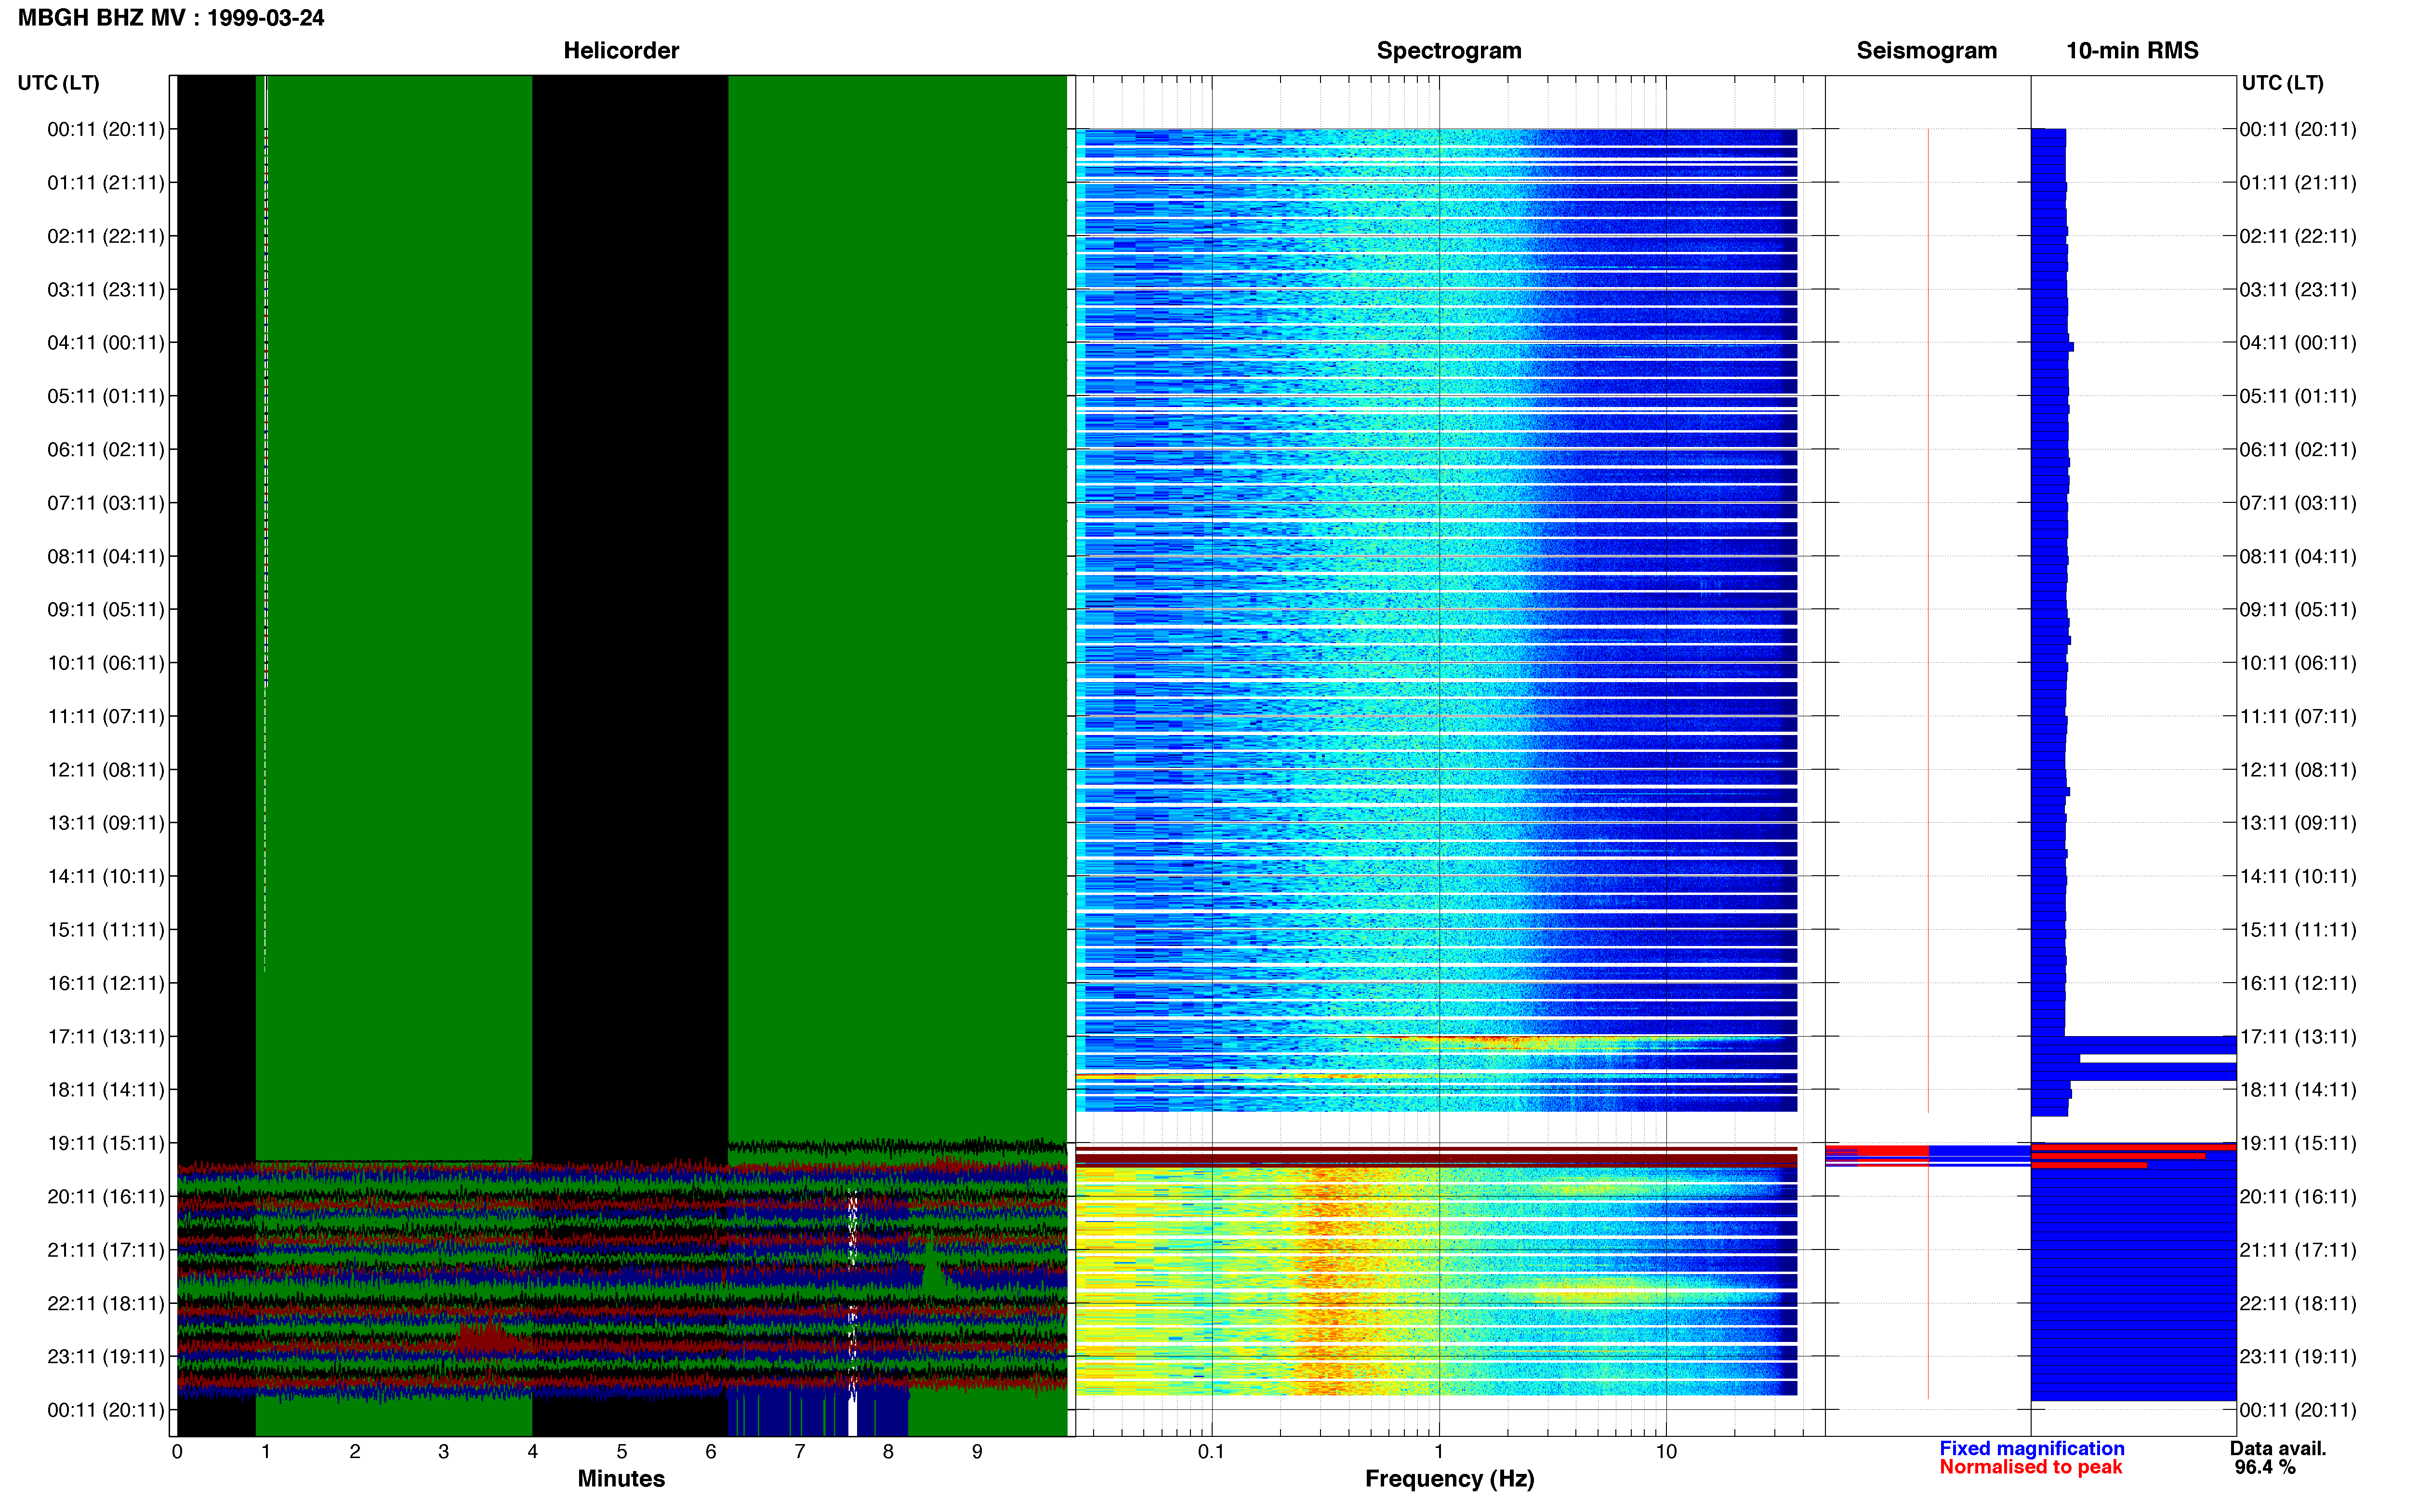The height and width of the screenshot is (1512, 2418).
Task: Click the '0.1' frequency tick label
Action: pyautogui.click(x=1211, y=1452)
